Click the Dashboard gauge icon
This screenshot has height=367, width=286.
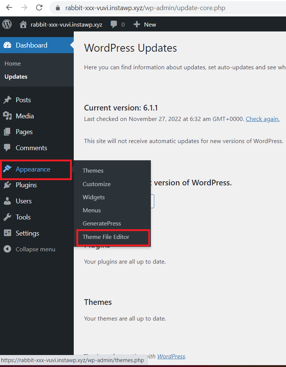(x=7, y=45)
